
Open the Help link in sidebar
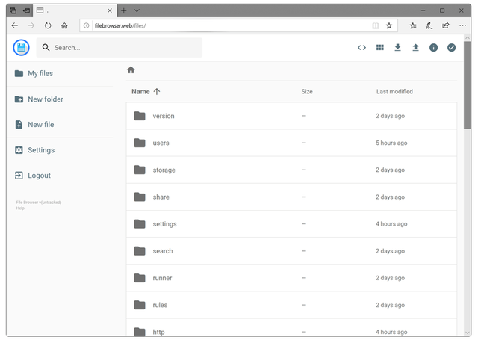[x=20, y=208]
